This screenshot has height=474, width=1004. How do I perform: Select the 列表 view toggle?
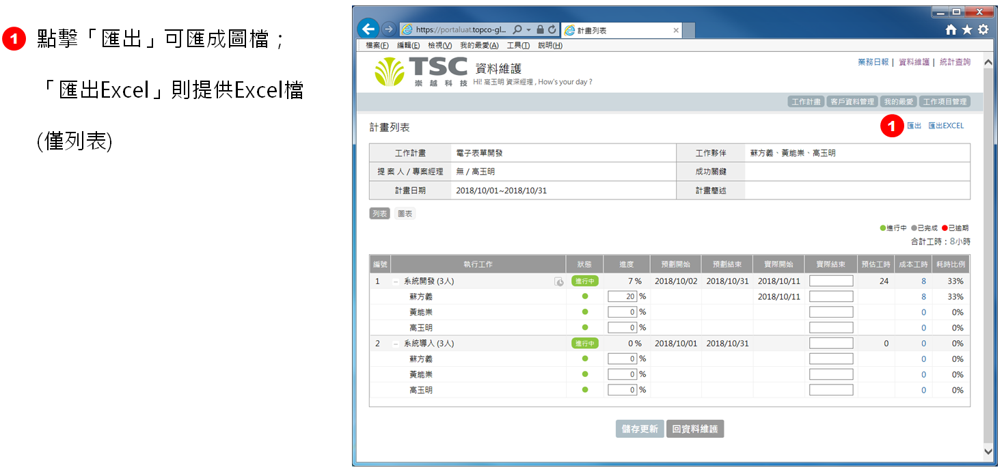click(379, 214)
